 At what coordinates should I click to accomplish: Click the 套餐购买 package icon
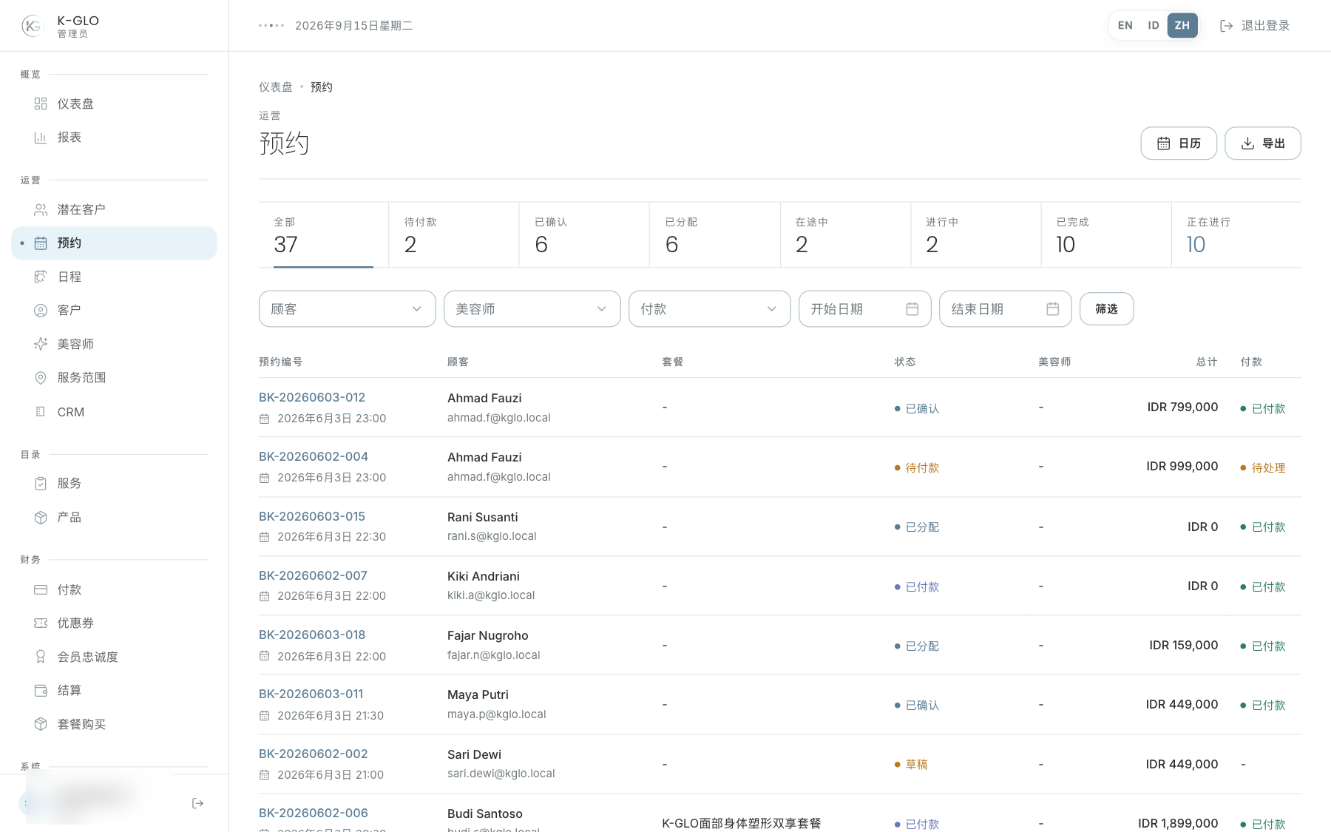(x=41, y=724)
